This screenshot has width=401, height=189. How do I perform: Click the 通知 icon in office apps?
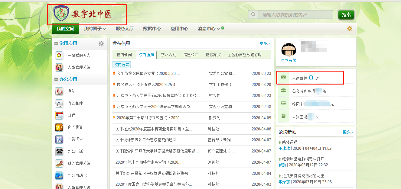pyautogui.click(x=59, y=91)
